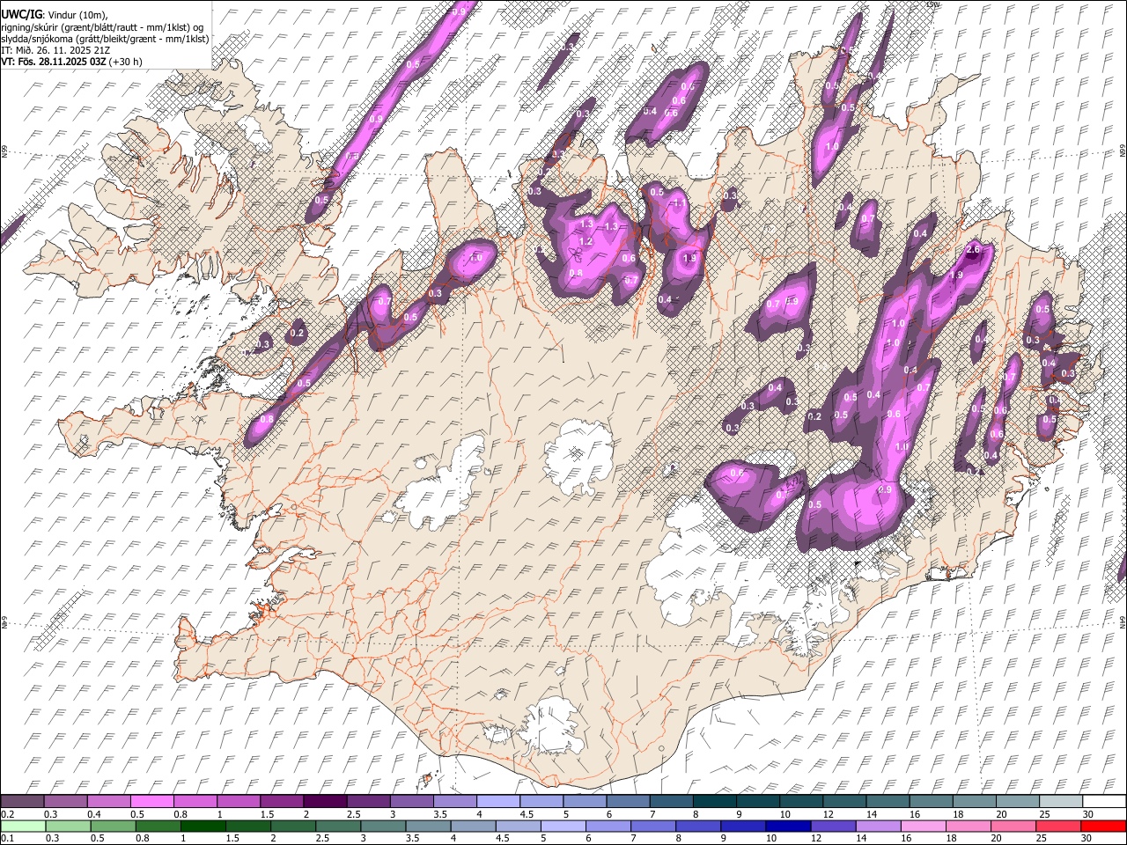This screenshot has width=1127, height=845.
Task: Select snow legend swatch starting at 1.5
Action: [x=282, y=801]
